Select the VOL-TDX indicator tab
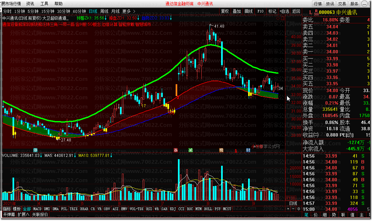The width and height of the screenshot is (373, 221). (136, 209)
